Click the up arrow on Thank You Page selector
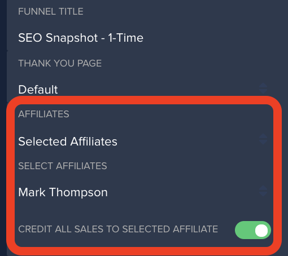 (263, 86)
